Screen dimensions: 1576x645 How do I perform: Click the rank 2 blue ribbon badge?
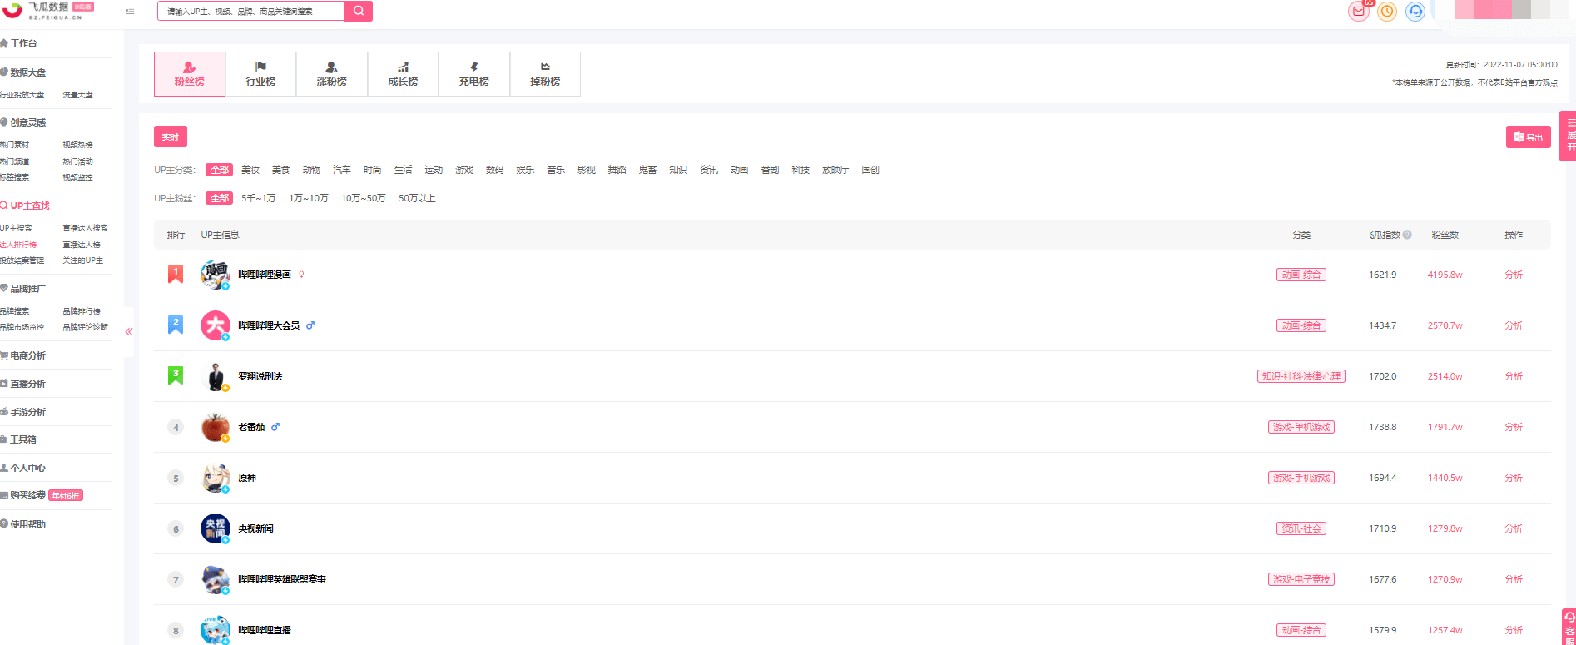click(x=176, y=325)
